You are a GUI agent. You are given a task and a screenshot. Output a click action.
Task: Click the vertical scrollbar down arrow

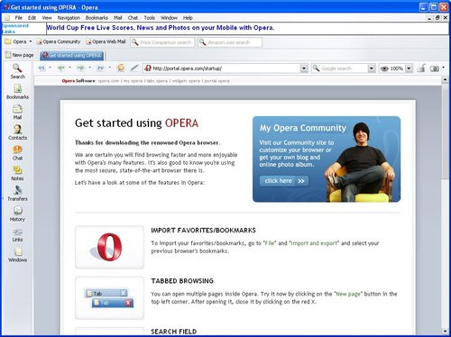[x=445, y=331]
